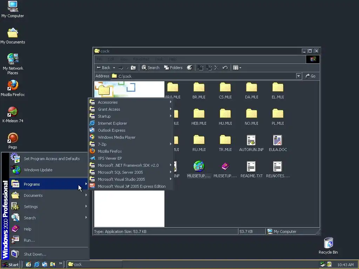Image resolution: width=359 pixels, height=269 pixels.
Task: Launch Pego desktop shortcut
Action: coord(13,141)
